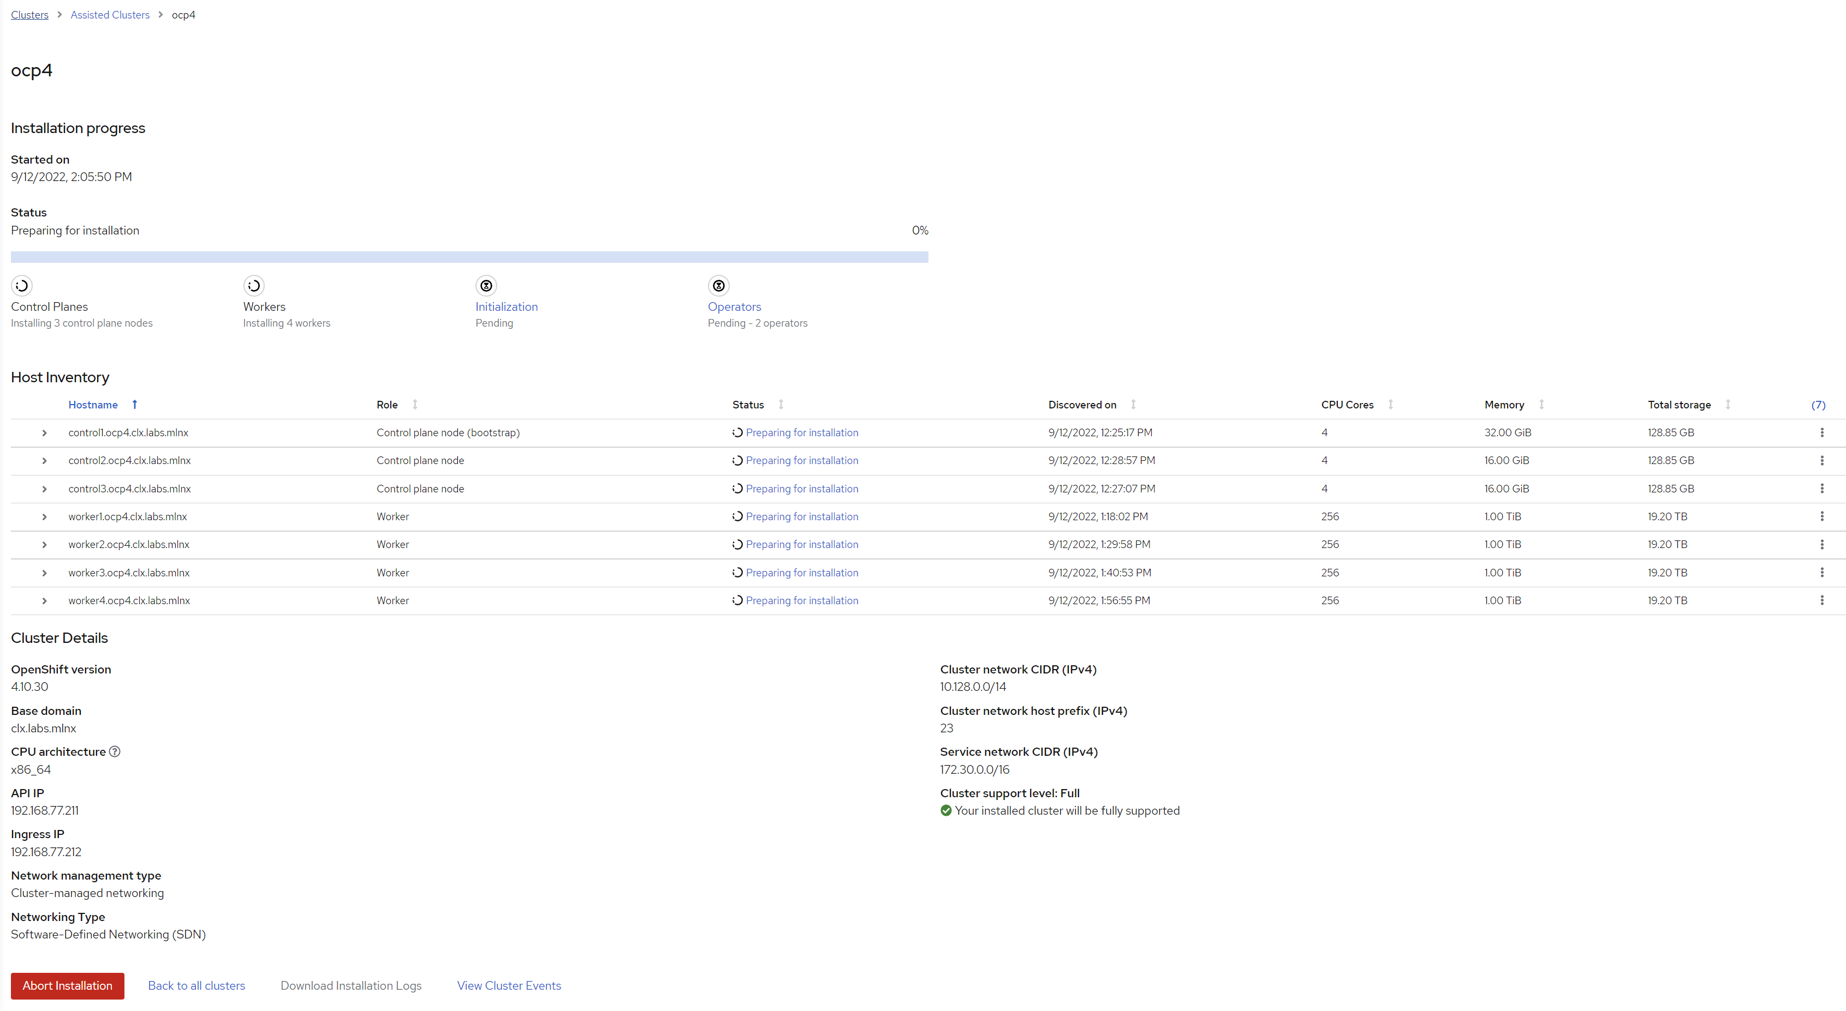Viewport: 1846px width, 1011px height.
Task: Open kebab menu for worker4.ocp4.clx.labs.mlnx row
Action: (x=1821, y=600)
